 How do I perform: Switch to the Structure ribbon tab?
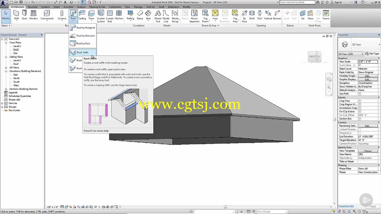(32, 7)
